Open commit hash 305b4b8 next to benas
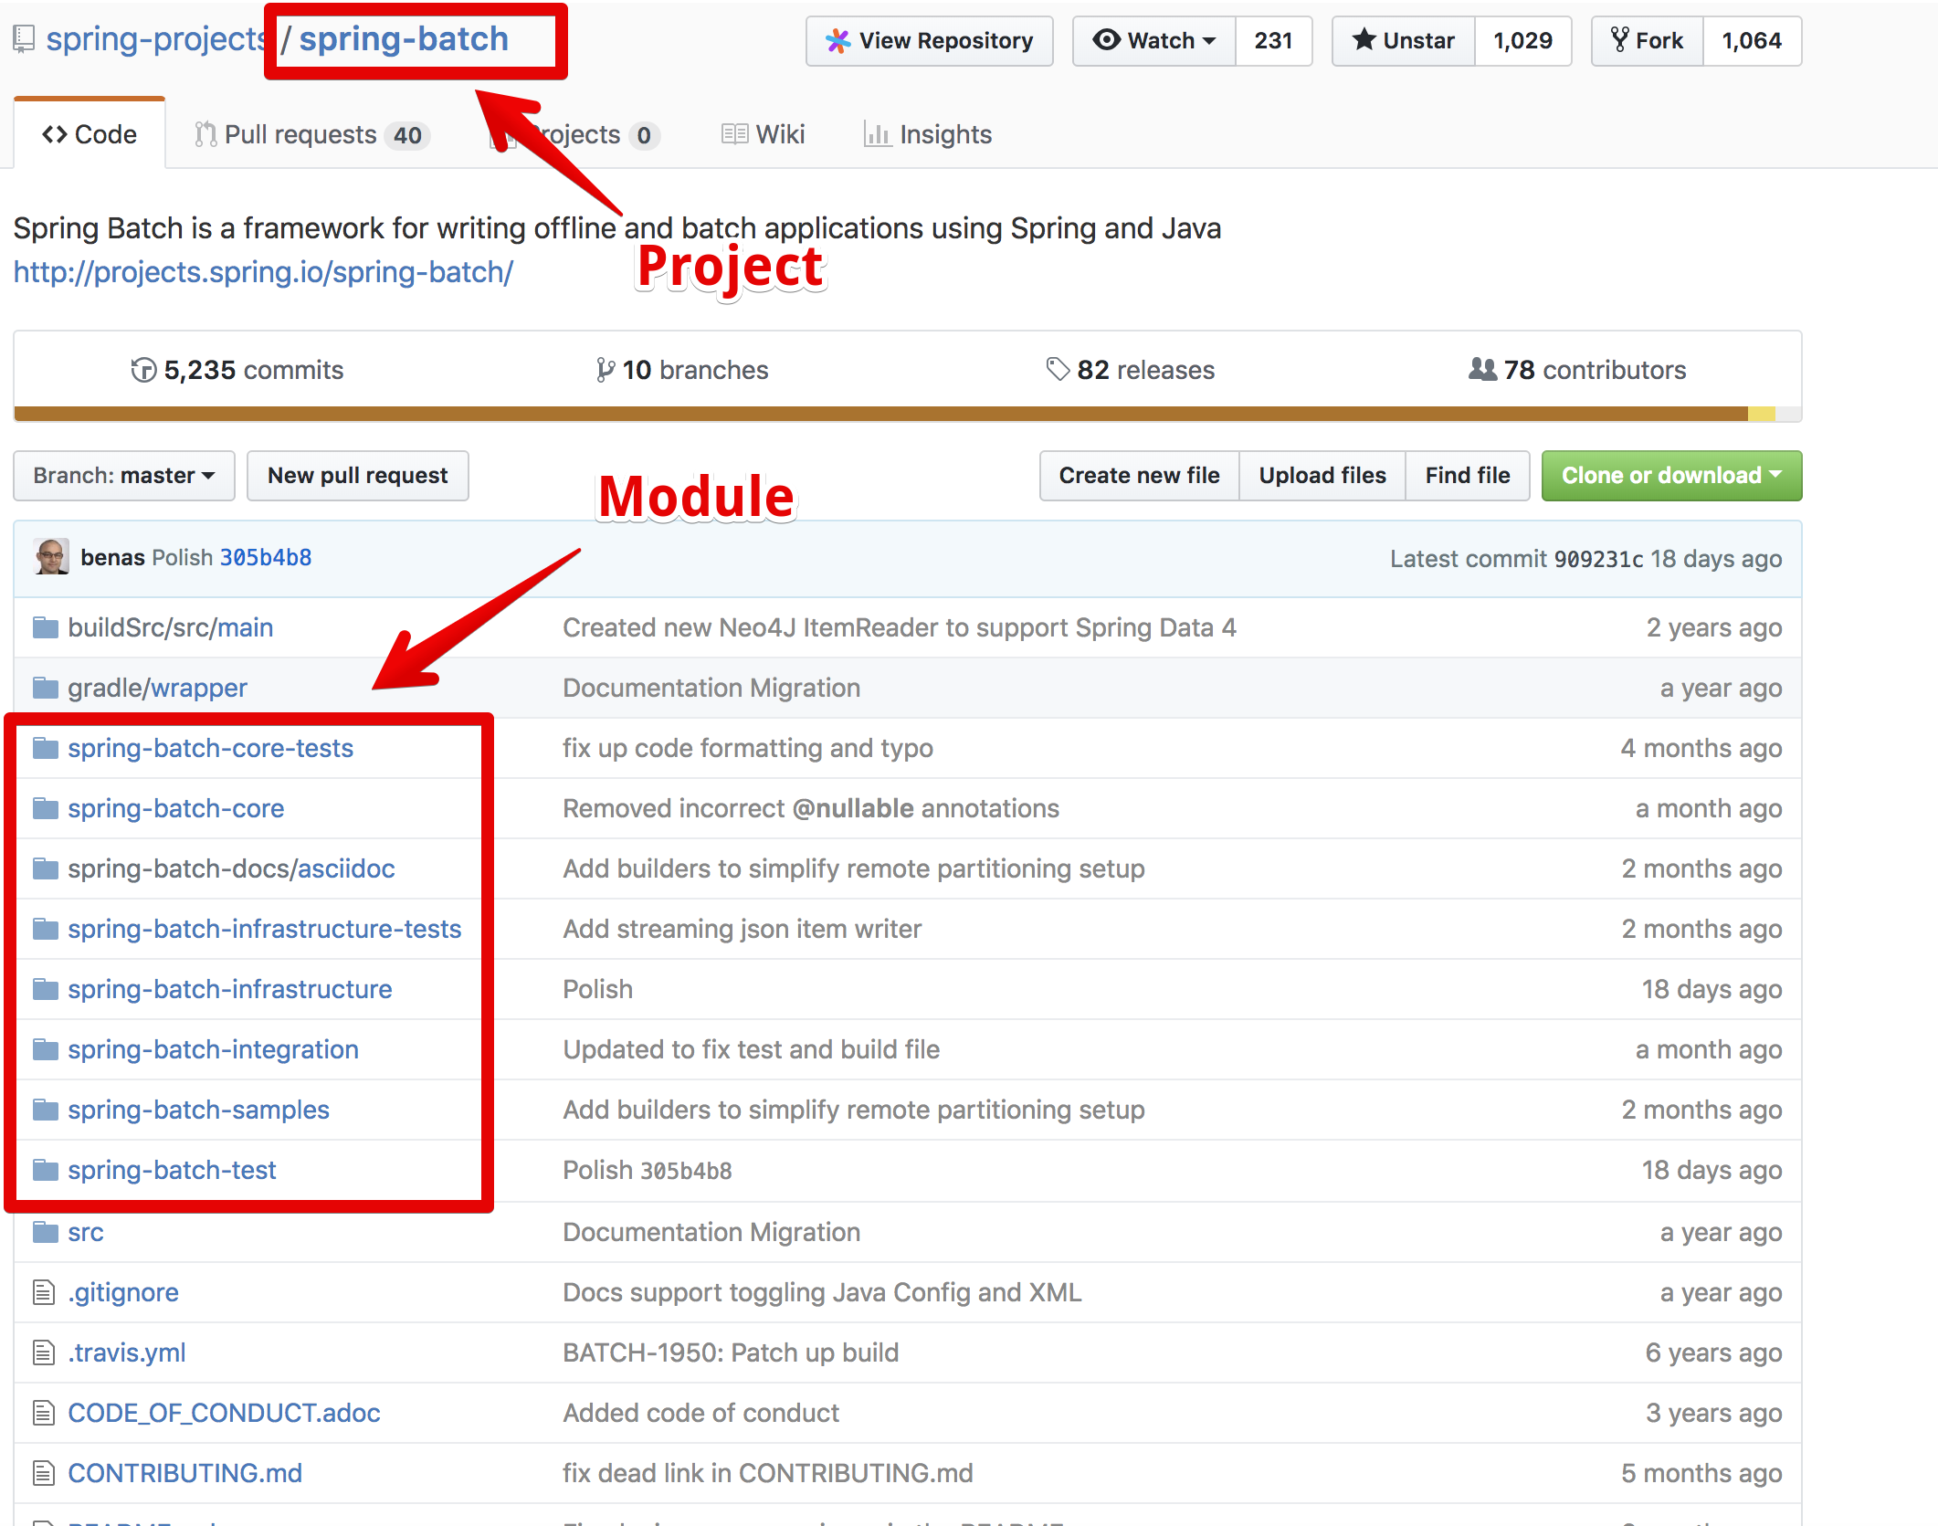 click(266, 558)
